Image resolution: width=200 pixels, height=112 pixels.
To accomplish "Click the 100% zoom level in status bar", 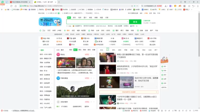I will pyautogui.click(x=195, y=111).
